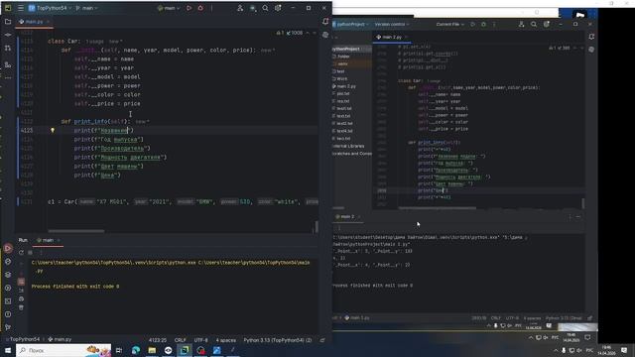Viewport: 635px width, 357px height.
Task: Click TopPython54 breadcrumb in status bar
Action: pos(24,339)
